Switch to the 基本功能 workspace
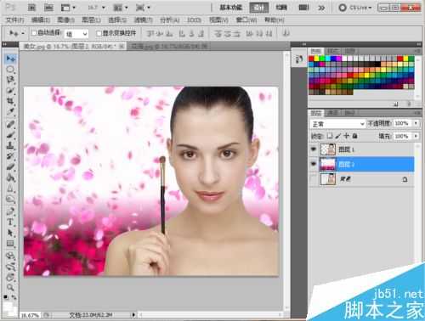The image size is (425, 321). point(230,8)
